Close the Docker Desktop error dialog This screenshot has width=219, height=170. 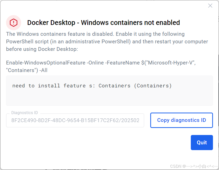coord(210,6)
